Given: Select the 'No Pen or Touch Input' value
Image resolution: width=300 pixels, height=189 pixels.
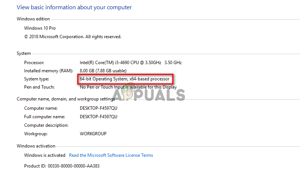Looking at the screenshot, I should pyautogui.click(x=128, y=87).
